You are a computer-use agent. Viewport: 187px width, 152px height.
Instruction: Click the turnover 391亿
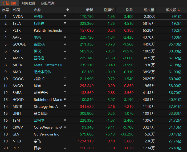(177, 17)
